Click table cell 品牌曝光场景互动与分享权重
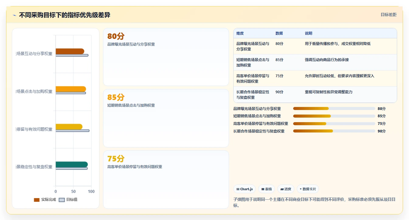Screen dimensions: 409x220 pos(253,46)
